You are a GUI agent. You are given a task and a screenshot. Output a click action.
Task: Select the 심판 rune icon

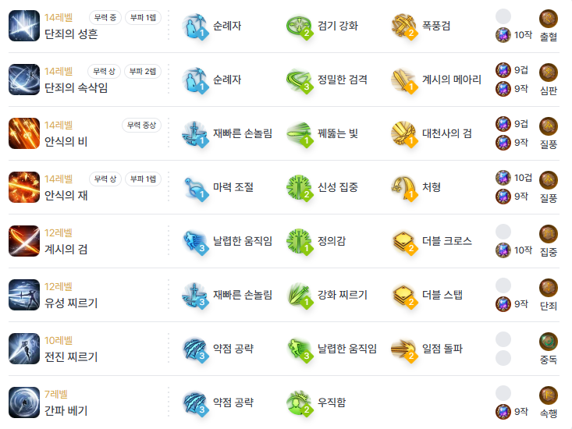tap(549, 73)
